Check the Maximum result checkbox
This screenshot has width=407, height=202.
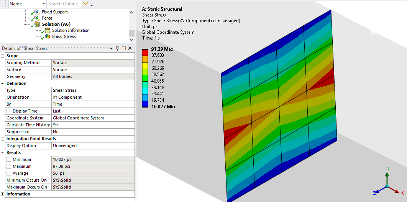tap(9, 166)
